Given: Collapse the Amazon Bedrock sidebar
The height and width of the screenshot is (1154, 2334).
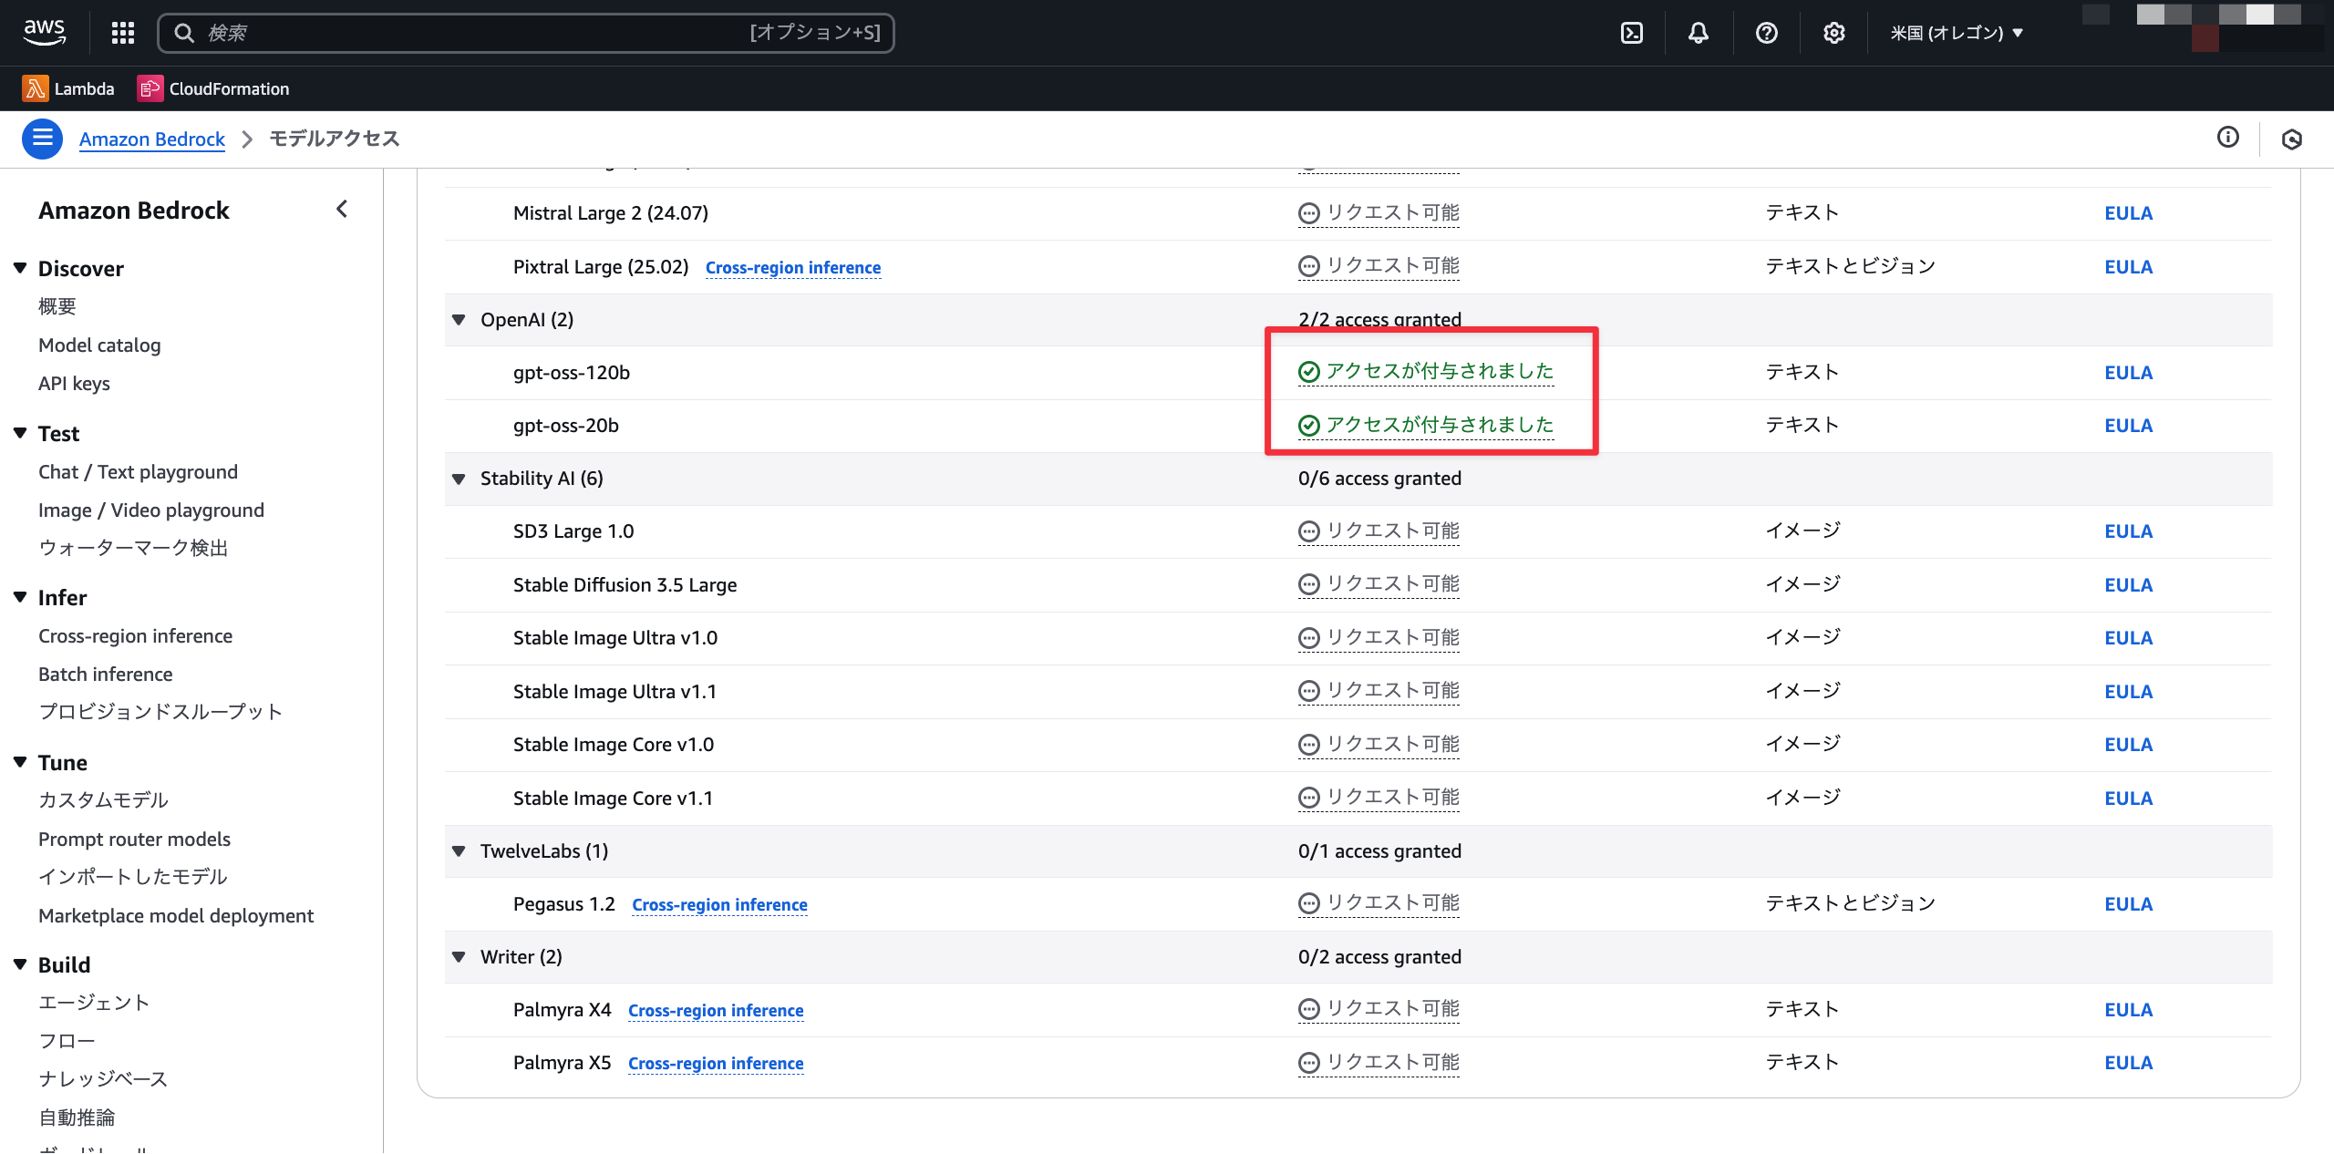Looking at the screenshot, I should coord(342,210).
